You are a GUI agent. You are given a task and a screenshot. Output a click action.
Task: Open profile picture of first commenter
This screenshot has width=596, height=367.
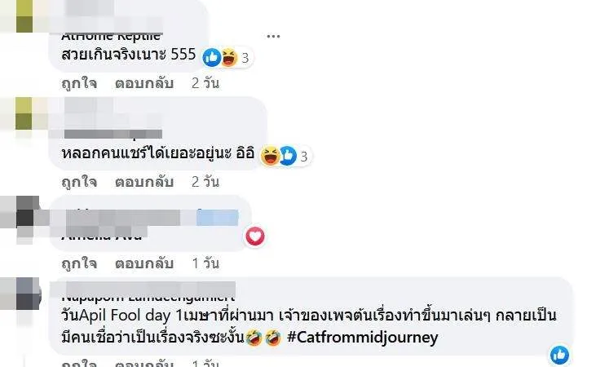pyautogui.click(x=24, y=16)
